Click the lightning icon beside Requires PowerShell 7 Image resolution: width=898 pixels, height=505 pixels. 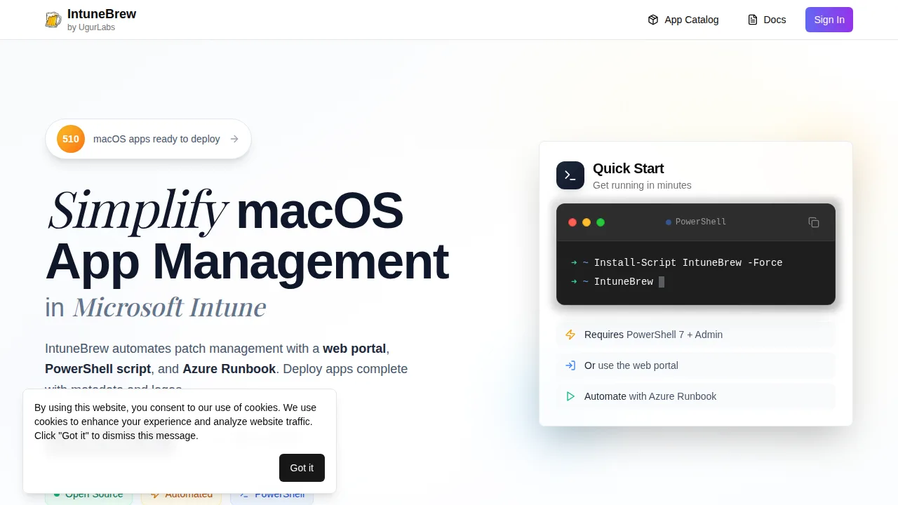click(x=570, y=335)
